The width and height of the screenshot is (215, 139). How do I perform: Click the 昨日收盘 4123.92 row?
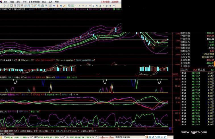[x=197, y=39]
